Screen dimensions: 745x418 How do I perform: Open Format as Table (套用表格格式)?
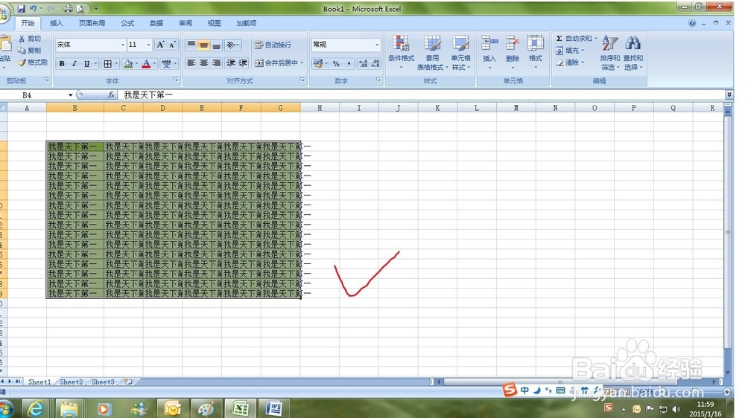[x=432, y=52]
